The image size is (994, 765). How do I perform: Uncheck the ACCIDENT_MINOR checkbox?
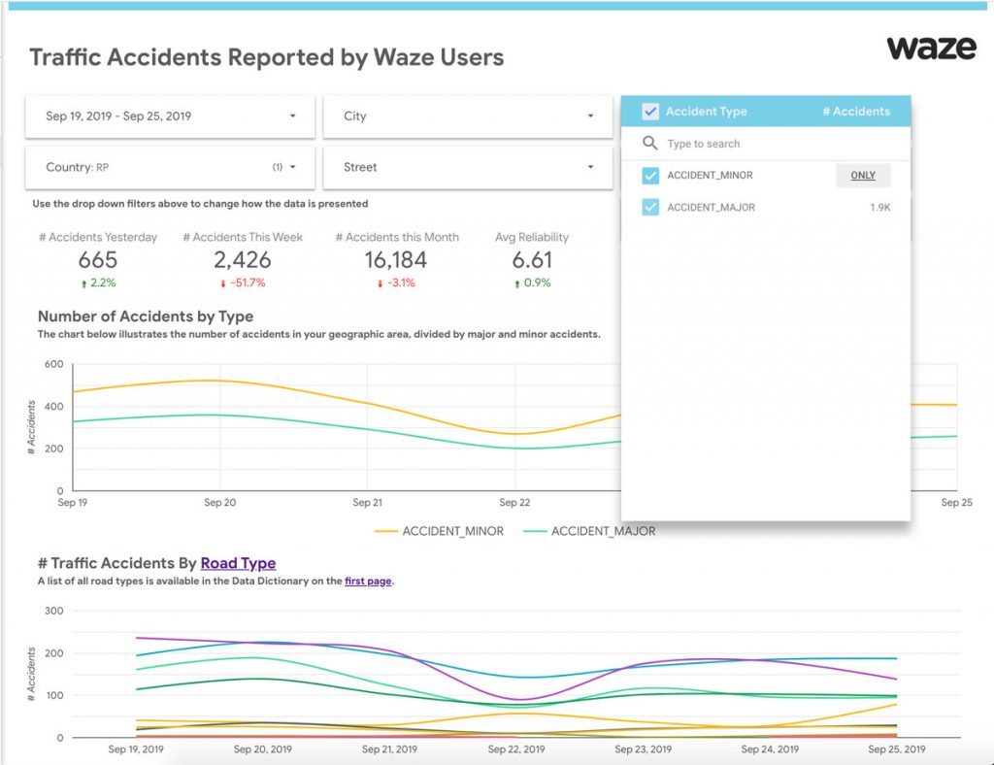click(650, 176)
